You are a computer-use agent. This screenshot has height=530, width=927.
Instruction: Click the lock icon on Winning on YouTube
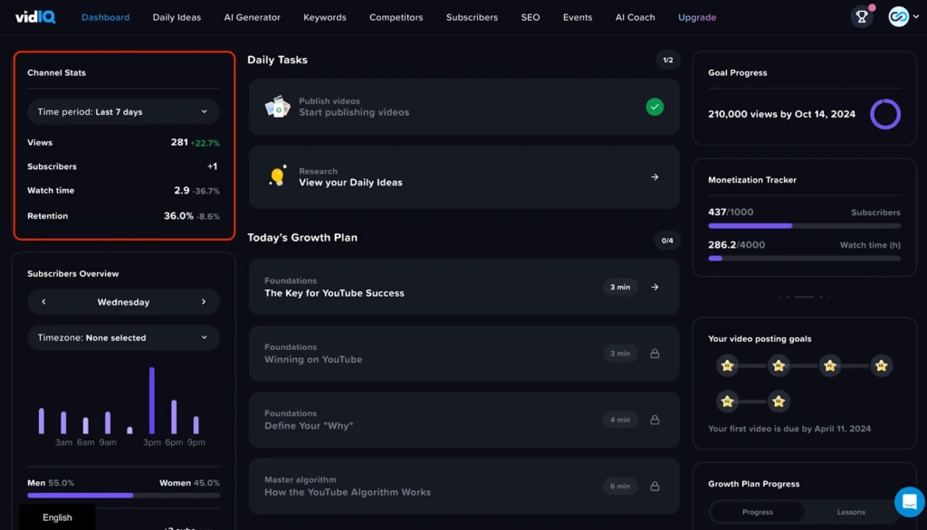(x=655, y=353)
